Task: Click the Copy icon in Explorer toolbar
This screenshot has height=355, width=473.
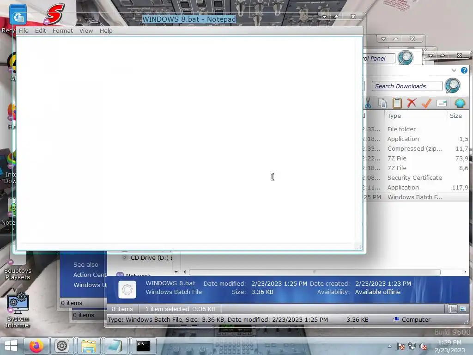Action: tap(382, 103)
